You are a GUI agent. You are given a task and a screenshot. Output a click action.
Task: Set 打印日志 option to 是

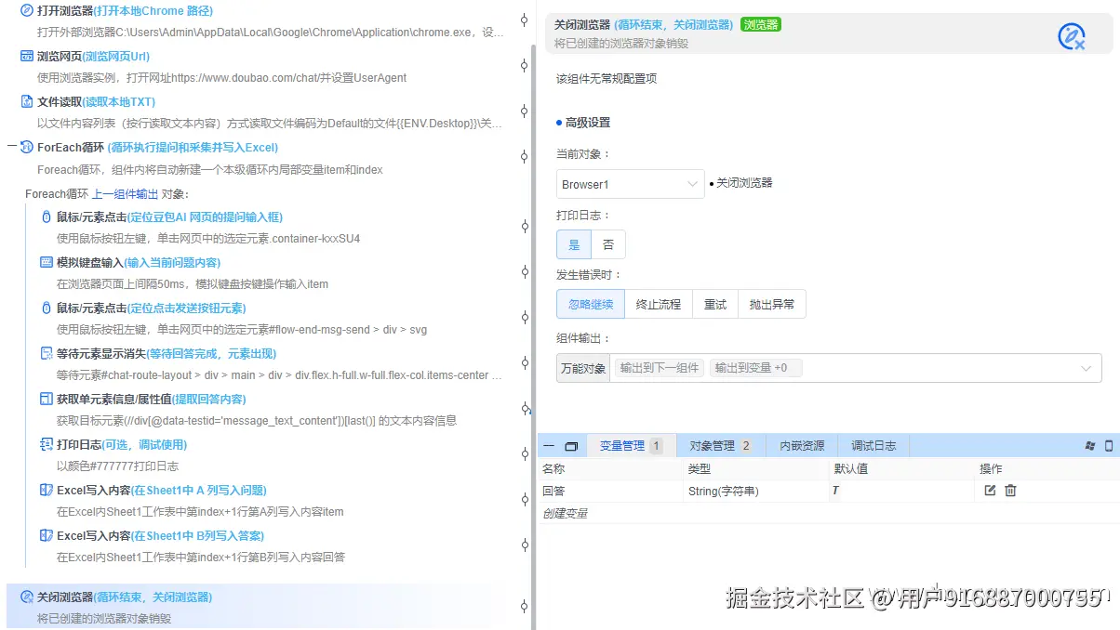pos(574,244)
